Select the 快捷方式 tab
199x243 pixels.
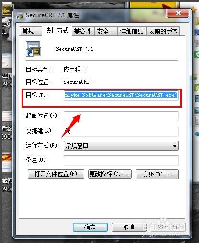57,30
